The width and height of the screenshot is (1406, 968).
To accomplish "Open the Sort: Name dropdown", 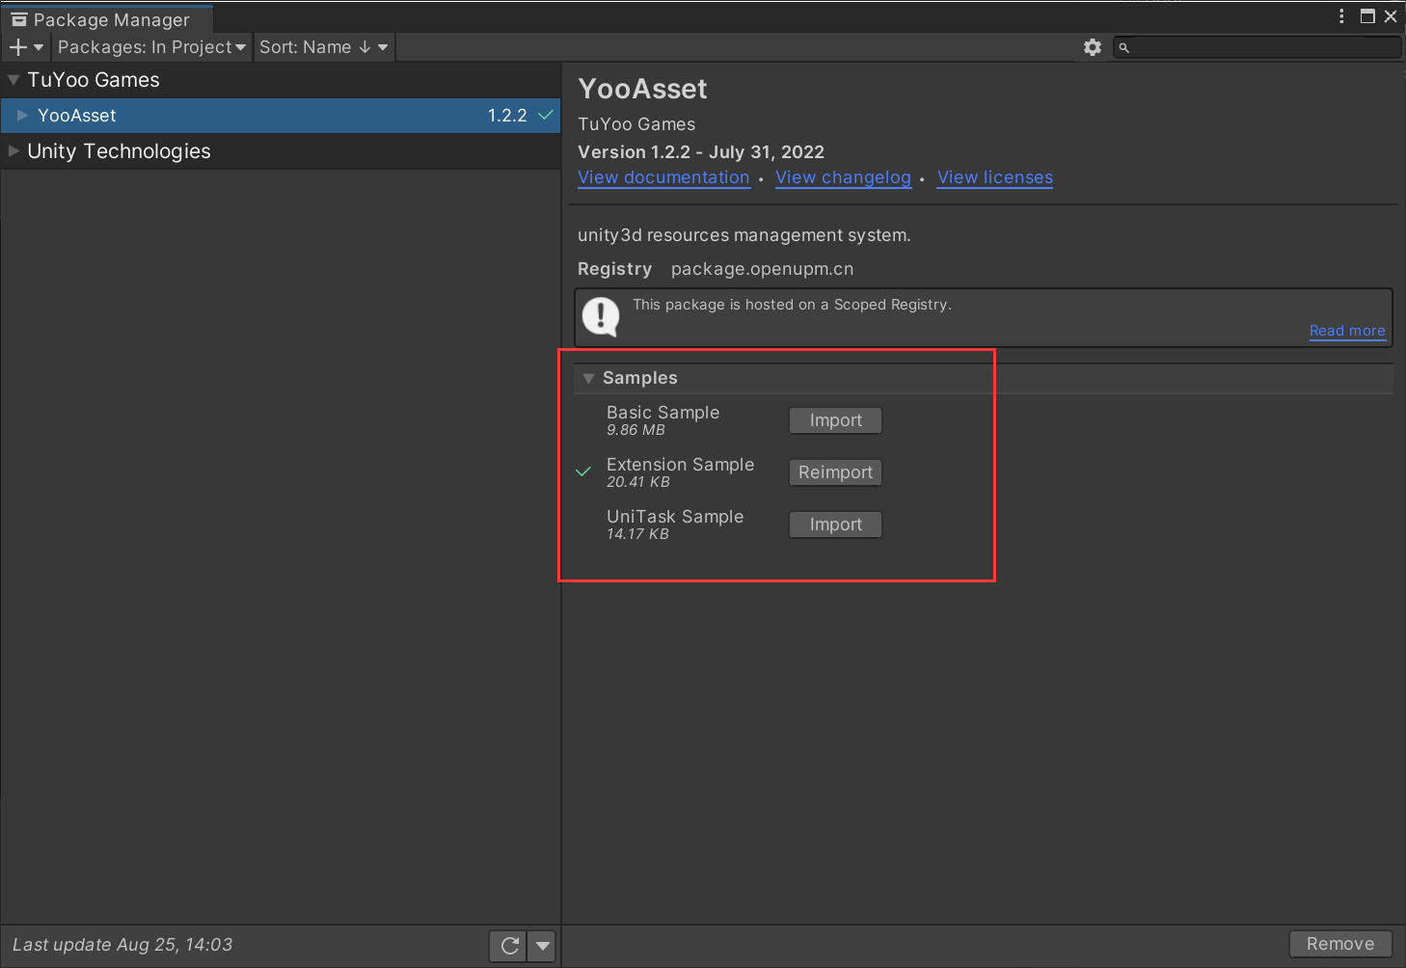I will [x=323, y=47].
